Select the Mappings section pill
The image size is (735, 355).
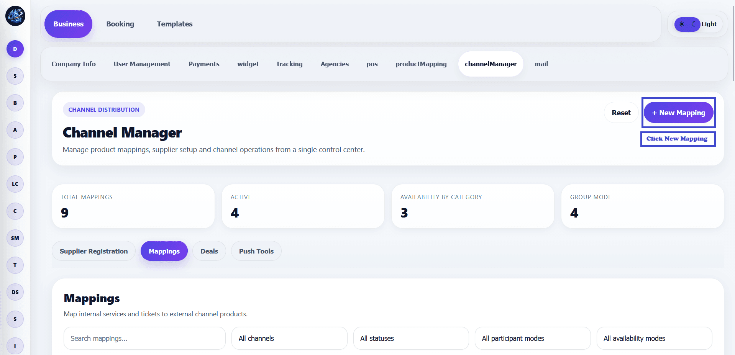pyautogui.click(x=164, y=251)
